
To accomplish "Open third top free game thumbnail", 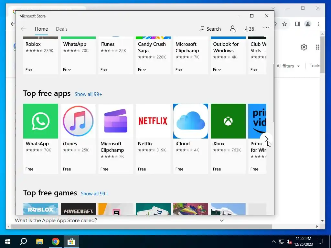I will pos(116,209).
